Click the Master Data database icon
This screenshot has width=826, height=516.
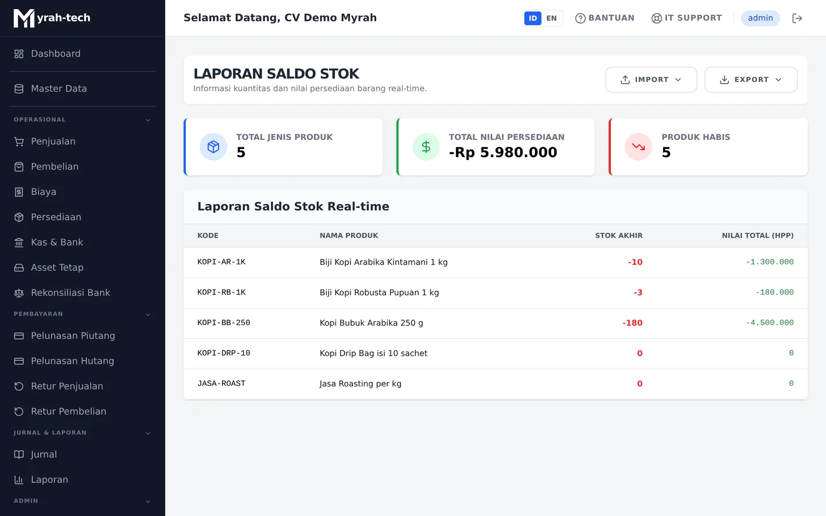coord(19,89)
